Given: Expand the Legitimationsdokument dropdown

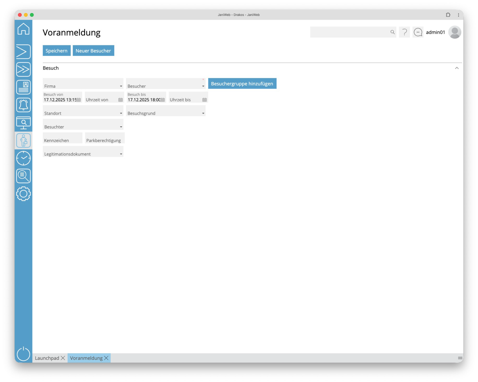Looking at the screenshot, I should click(x=121, y=154).
